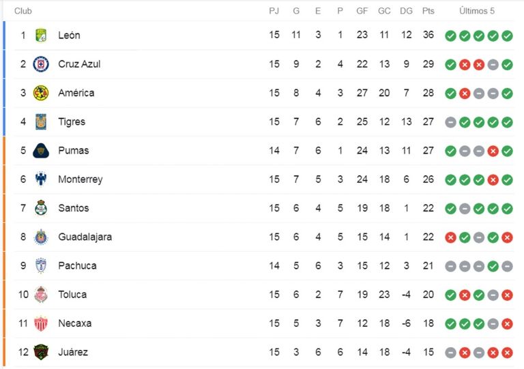Click León's most recent result icon

tap(507, 36)
